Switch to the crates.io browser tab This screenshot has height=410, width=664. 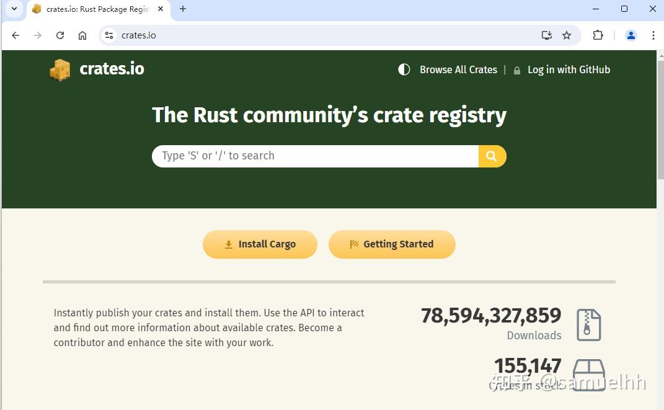click(93, 9)
